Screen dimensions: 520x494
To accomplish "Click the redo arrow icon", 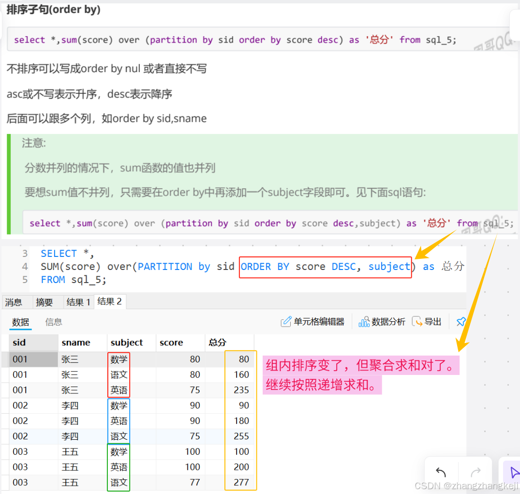I will pyautogui.click(x=475, y=472).
